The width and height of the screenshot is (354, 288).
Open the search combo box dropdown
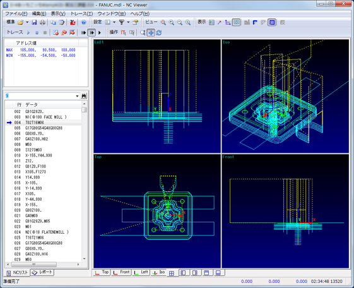tap(77, 96)
